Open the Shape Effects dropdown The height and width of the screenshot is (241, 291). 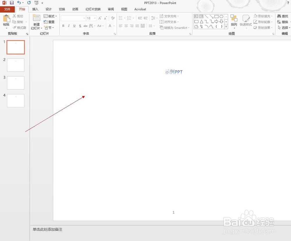click(263, 28)
